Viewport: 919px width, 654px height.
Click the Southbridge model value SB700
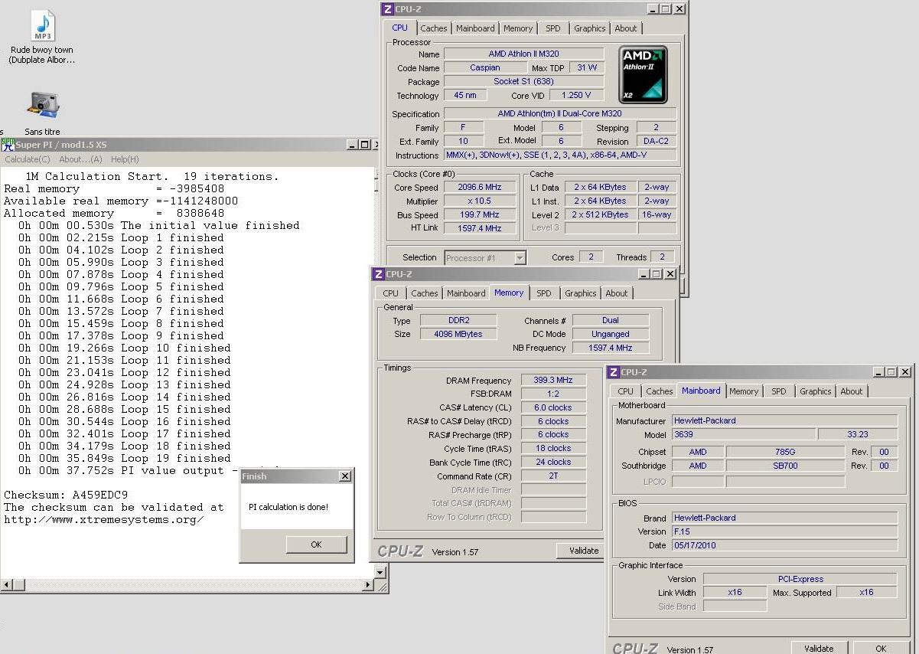pyautogui.click(x=785, y=466)
